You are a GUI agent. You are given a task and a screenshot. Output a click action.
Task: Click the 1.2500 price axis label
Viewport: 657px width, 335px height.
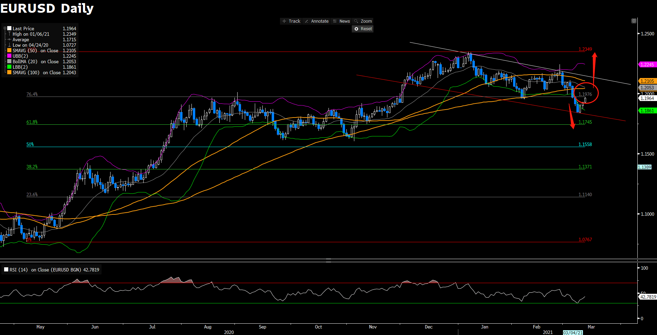(647, 34)
